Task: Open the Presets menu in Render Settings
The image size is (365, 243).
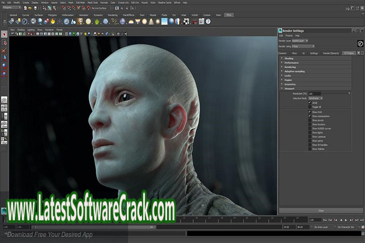Action: 289,35
